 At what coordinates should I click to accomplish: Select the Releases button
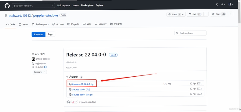coord(39,34)
